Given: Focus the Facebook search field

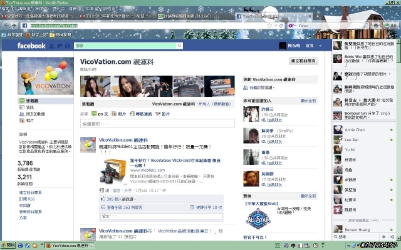Looking at the screenshot, I should [125, 46].
